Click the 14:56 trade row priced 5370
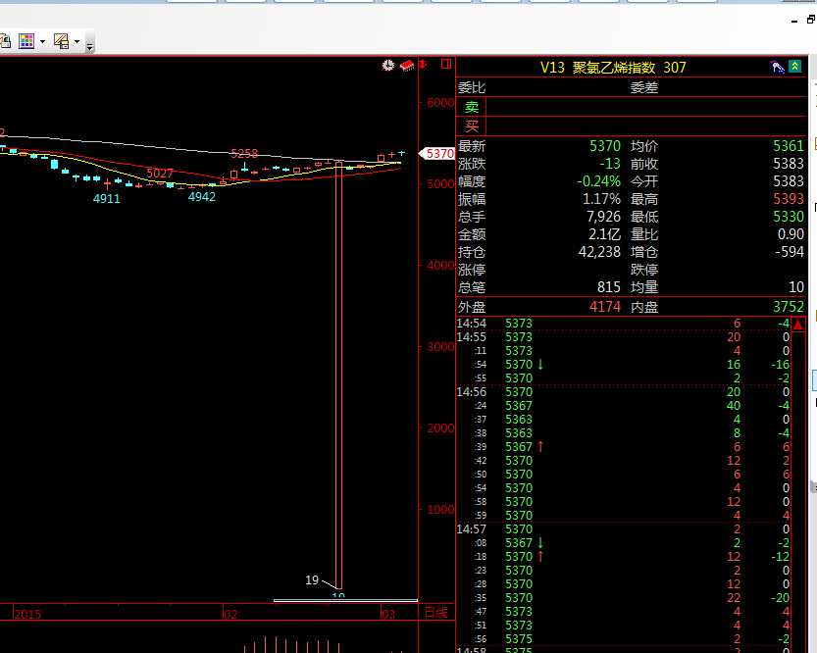 coord(519,391)
